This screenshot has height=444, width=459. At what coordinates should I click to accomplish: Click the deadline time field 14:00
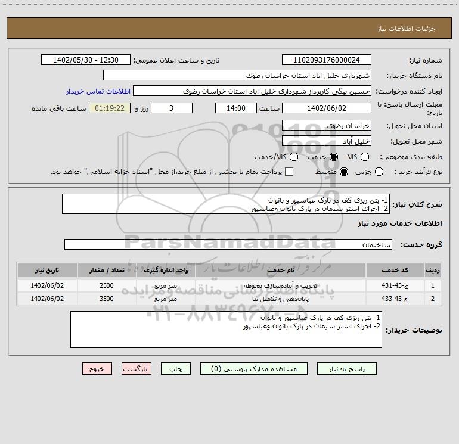click(236, 108)
